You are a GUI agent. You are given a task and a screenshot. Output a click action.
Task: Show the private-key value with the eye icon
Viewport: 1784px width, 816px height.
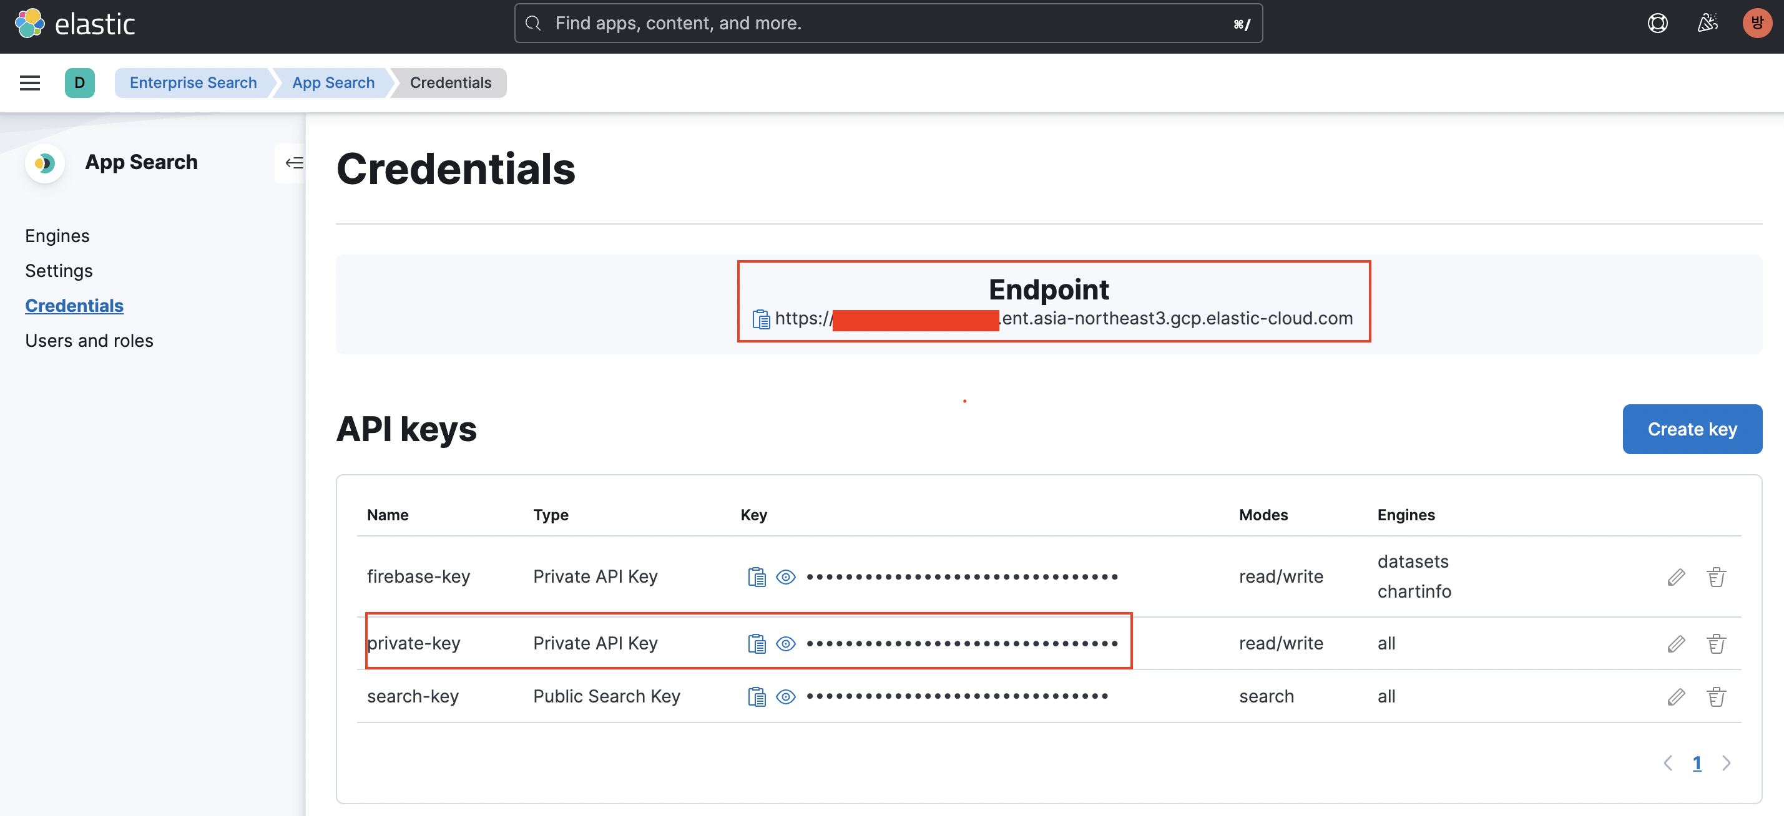point(785,644)
